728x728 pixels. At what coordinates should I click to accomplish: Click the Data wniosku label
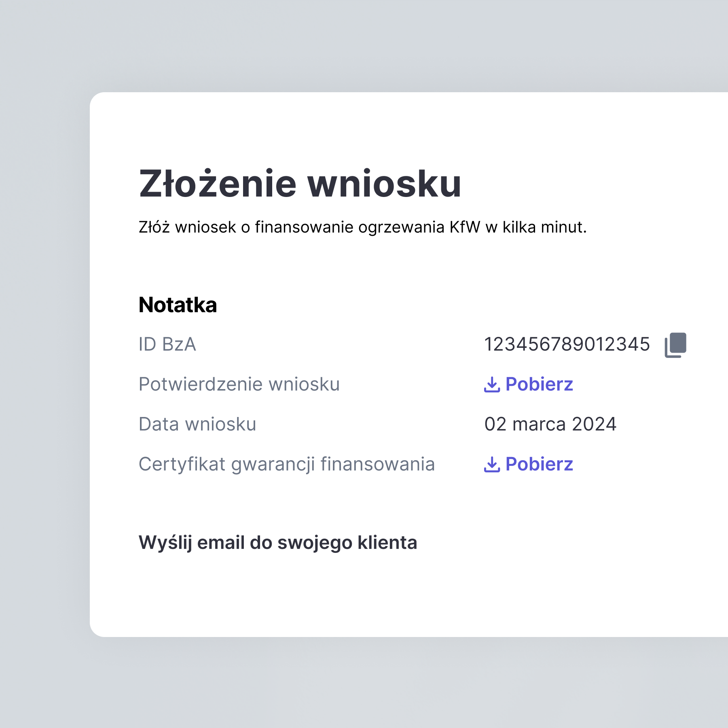(x=197, y=424)
